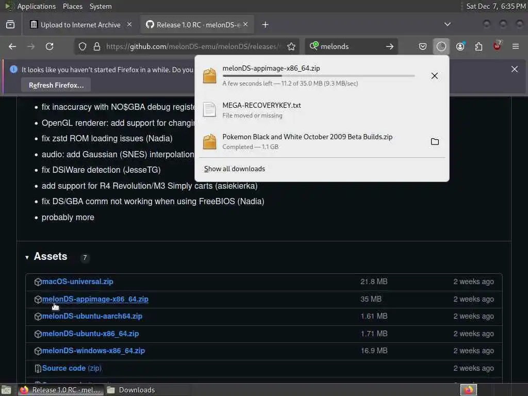Download melonDS-ubuntu-x86_64.zip

(x=90, y=334)
